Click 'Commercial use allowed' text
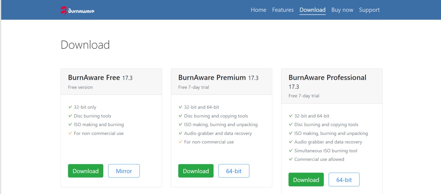 tap(319, 159)
